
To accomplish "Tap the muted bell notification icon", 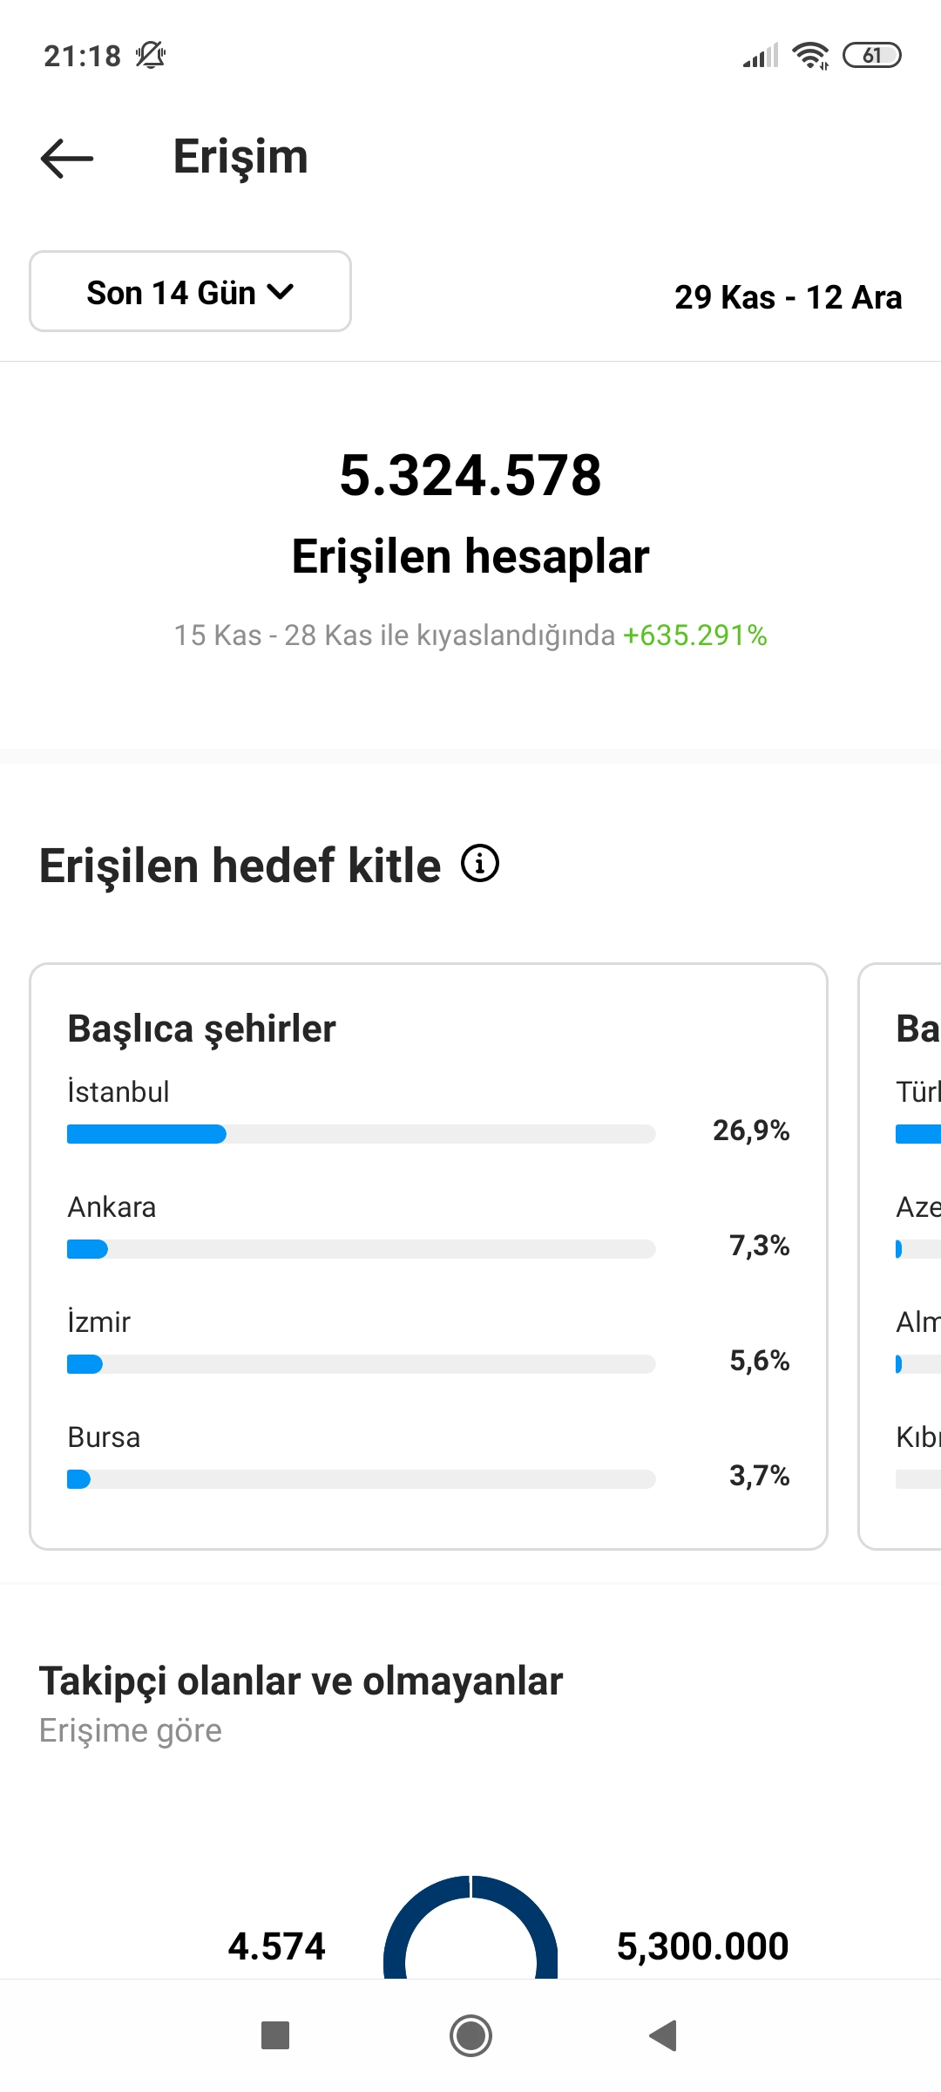I will pyautogui.click(x=151, y=56).
